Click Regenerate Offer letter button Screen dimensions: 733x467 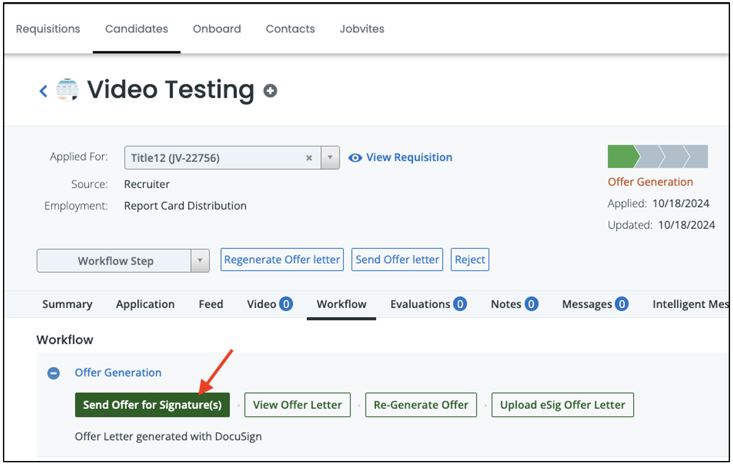coord(282,260)
